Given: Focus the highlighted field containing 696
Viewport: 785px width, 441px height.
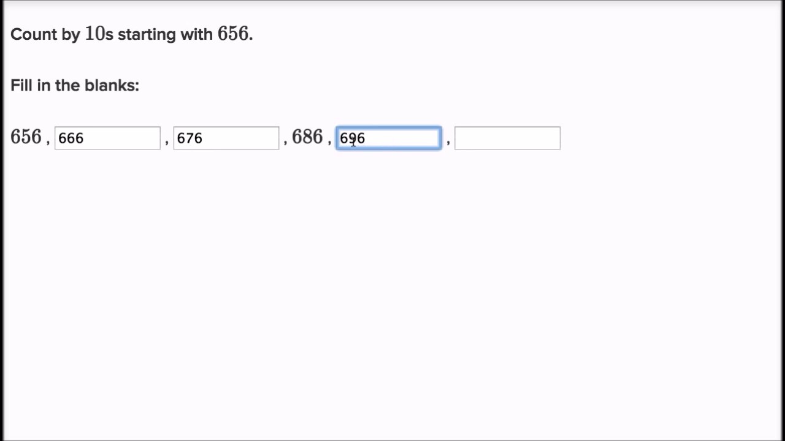Looking at the screenshot, I should (388, 138).
